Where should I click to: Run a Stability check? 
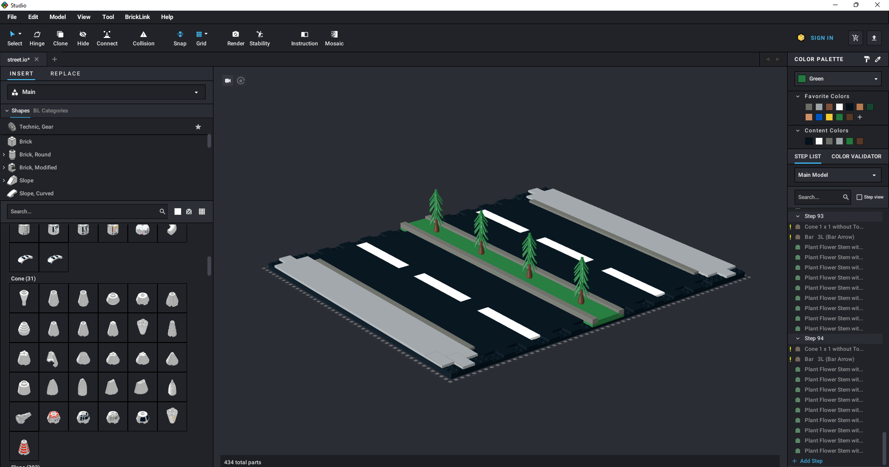259,37
